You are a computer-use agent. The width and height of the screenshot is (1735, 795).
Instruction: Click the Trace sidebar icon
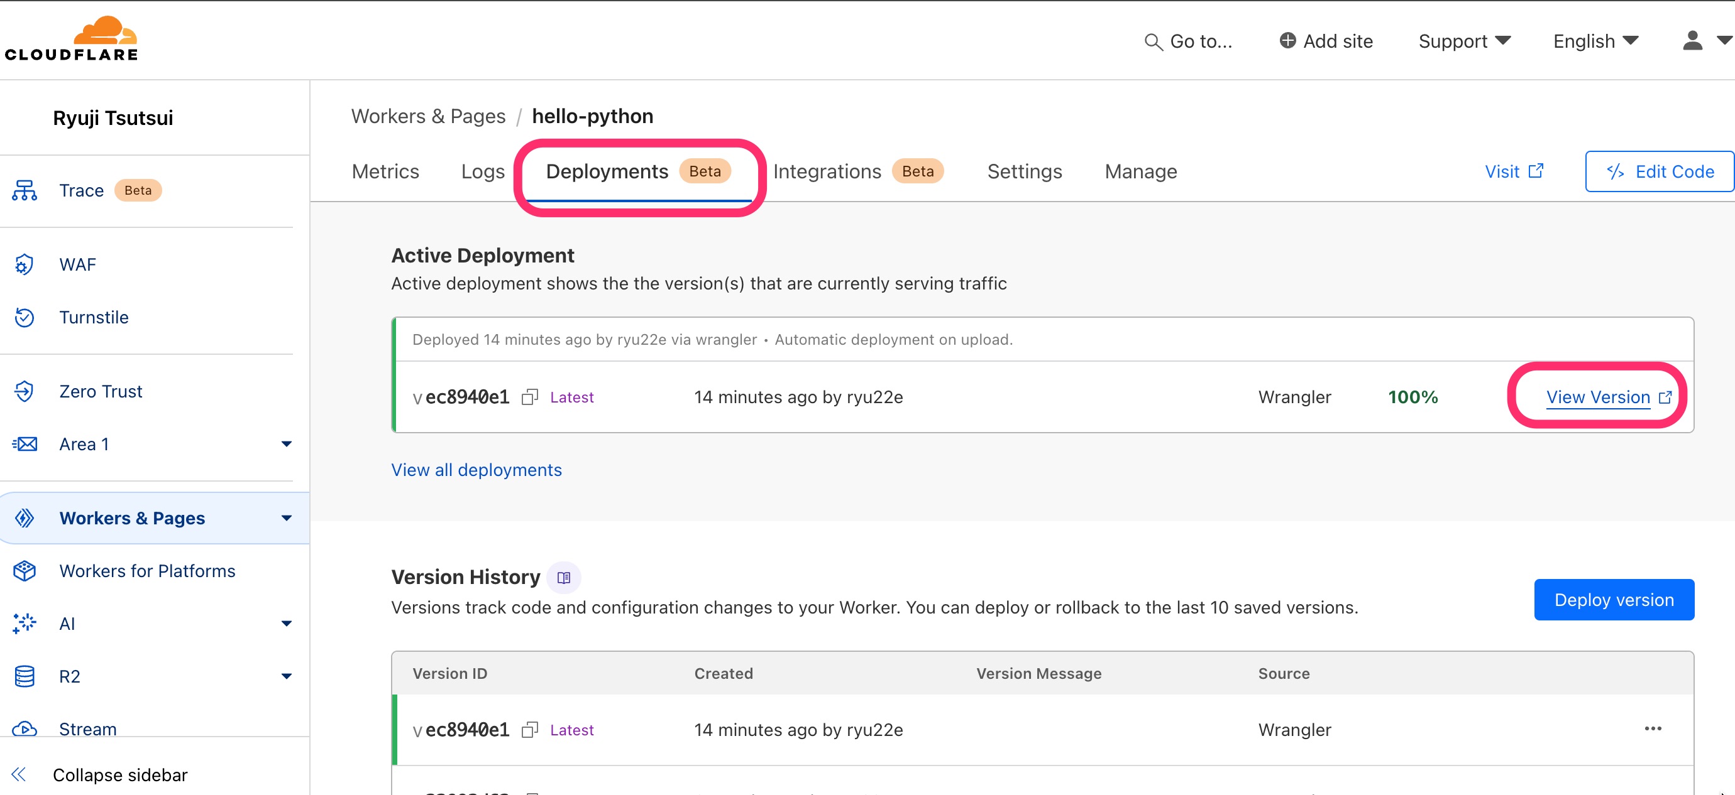click(x=25, y=190)
